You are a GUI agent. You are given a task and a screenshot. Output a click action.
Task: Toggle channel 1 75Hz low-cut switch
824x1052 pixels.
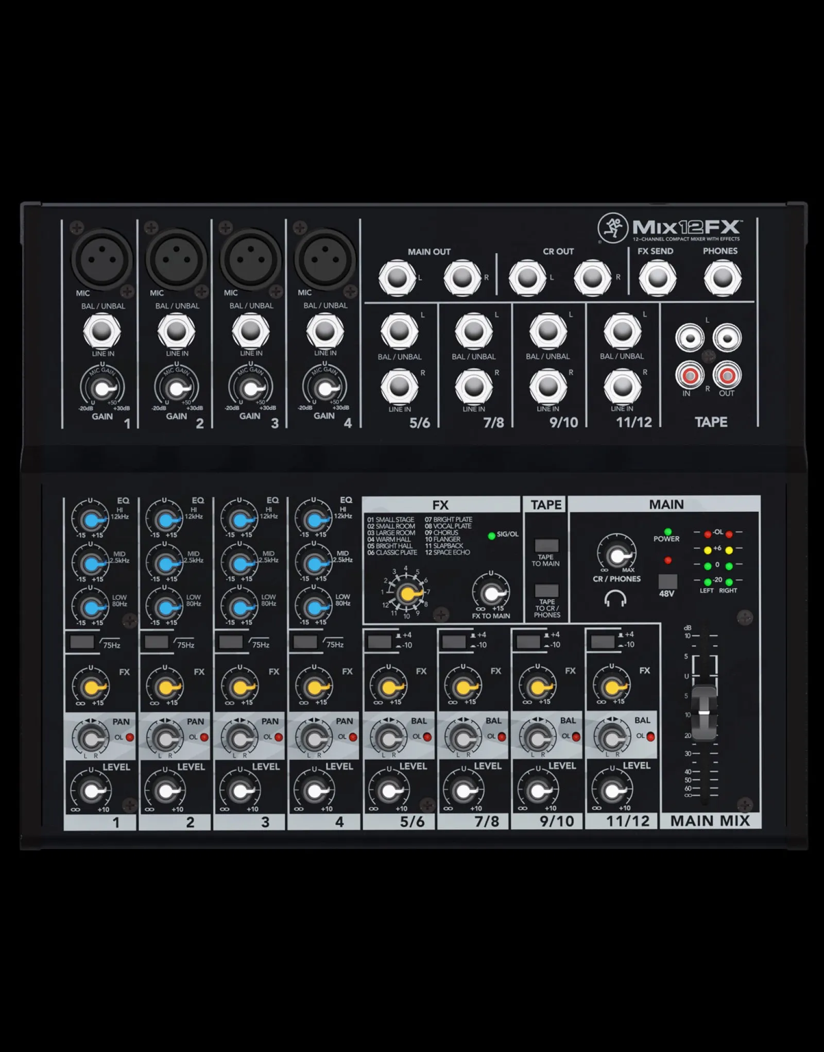pos(82,642)
